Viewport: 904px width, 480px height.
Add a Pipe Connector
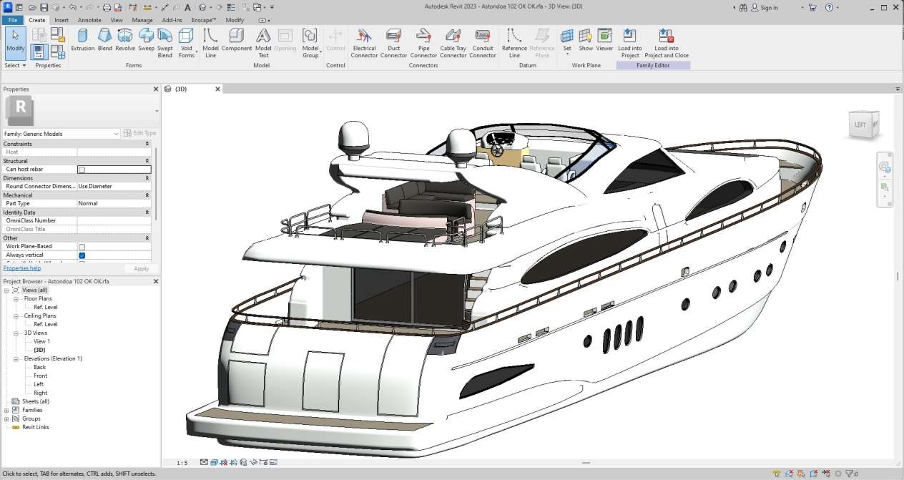tap(423, 43)
